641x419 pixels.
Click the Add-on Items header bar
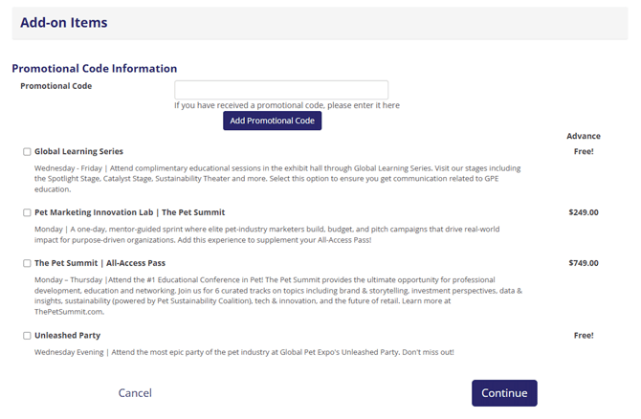point(320,23)
